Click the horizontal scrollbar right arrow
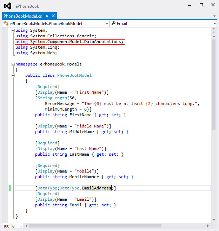This screenshot has height=231, width=219. 208,226
